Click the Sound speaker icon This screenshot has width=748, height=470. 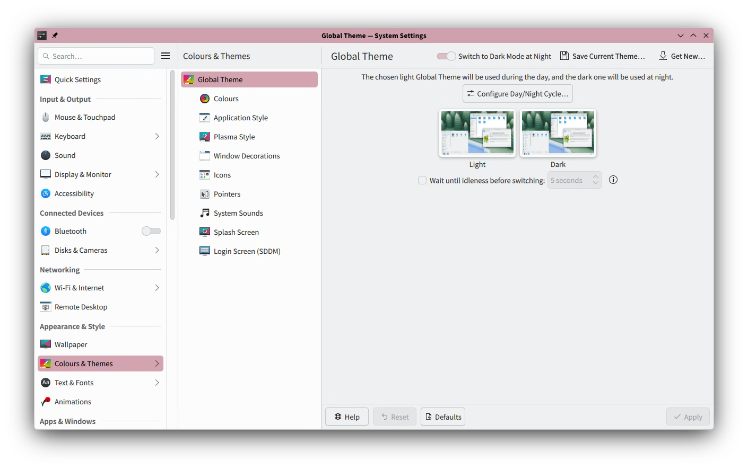click(x=46, y=155)
